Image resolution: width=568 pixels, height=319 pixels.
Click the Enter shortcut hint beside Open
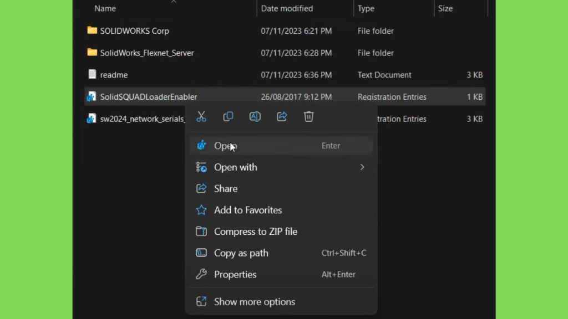point(331,146)
